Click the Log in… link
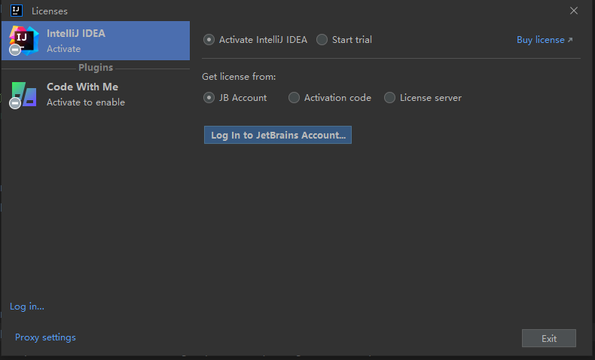Image resolution: width=595 pixels, height=360 pixels. [x=27, y=307]
